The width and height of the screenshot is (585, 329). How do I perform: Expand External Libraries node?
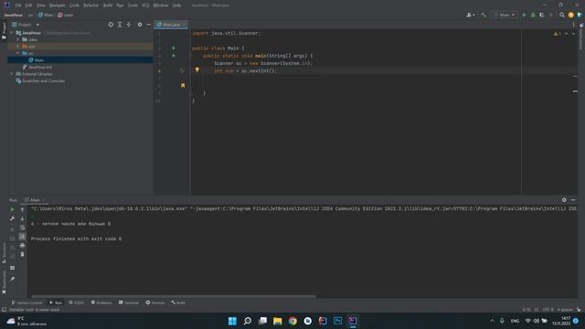pos(12,74)
